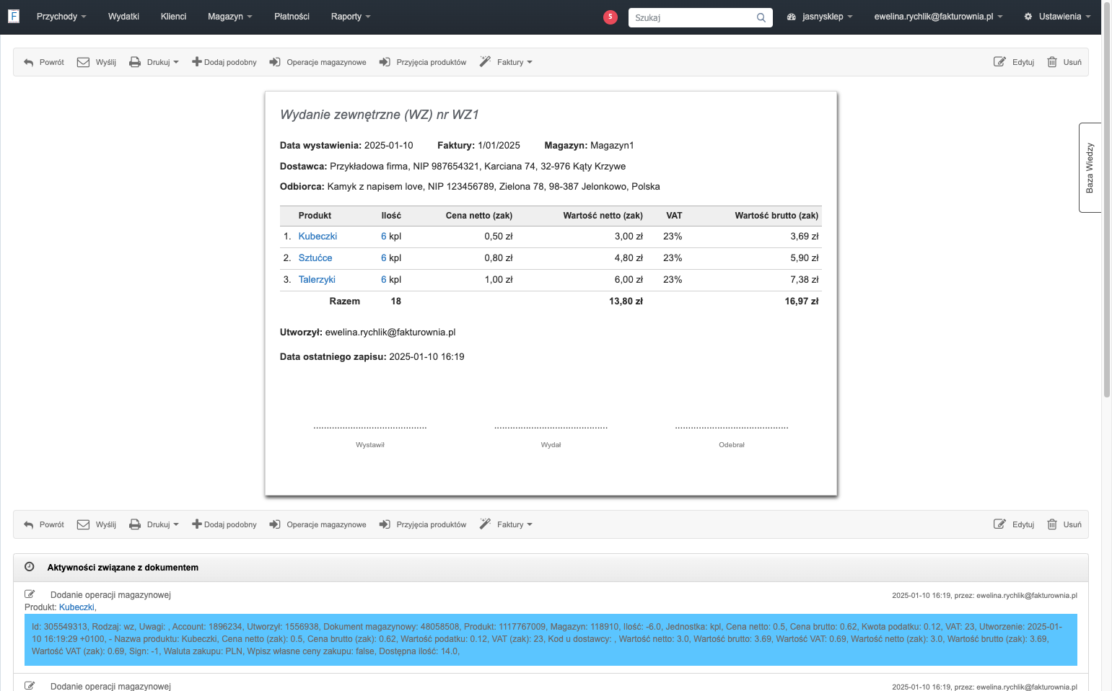Open the Wydatki menu item
Screen dimensions: 1112x691
coord(123,17)
